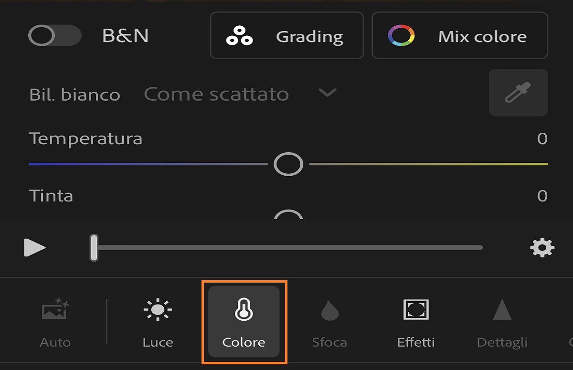The height and width of the screenshot is (370, 573).
Task: Open the Mix colore panel
Action: pos(459,36)
